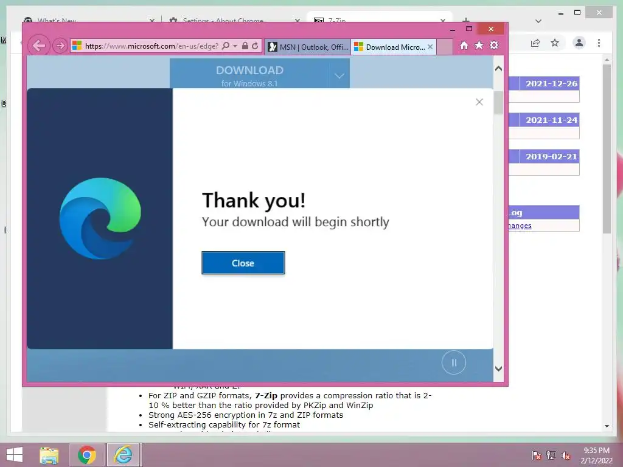The height and width of the screenshot is (467, 623).
Task: Click the 2021-12-26 date cell in Chrome
Action: (549, 83)
